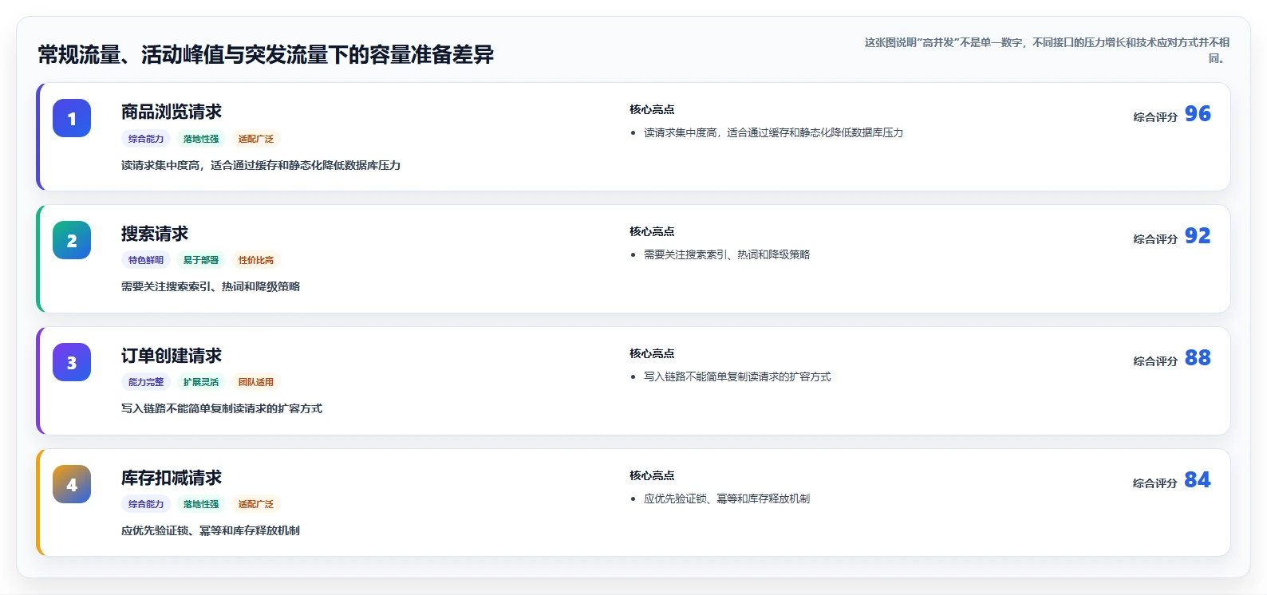Click 综合评分 label beside score 84

tap(1155, 483)
